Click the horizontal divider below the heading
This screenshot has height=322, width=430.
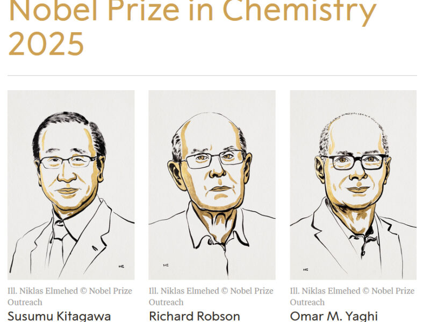[x=212, y=76]
